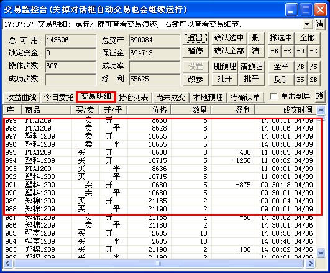Click the SB reverse button
330x273 pixels.
click(x=314, y=80)
